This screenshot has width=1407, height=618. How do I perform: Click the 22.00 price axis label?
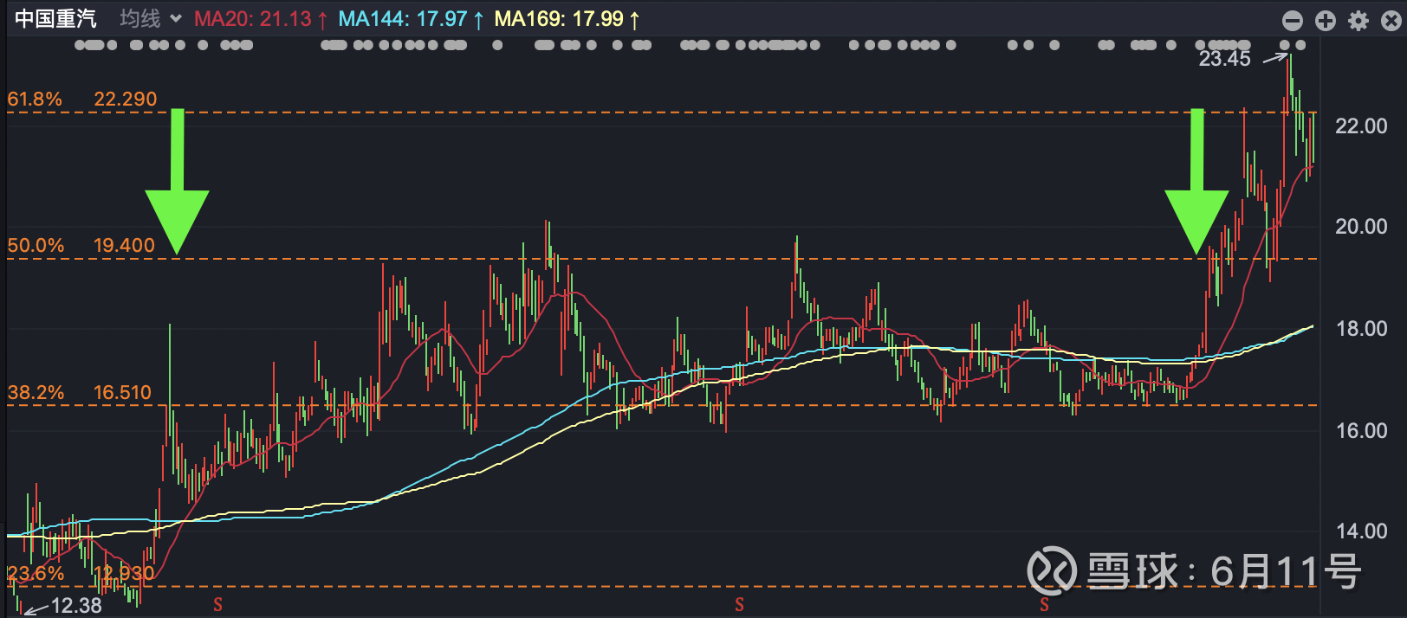(x=1361, y=126)
